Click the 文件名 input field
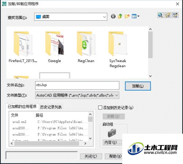The width and height of the screenshot is (183, 164). 77,85
